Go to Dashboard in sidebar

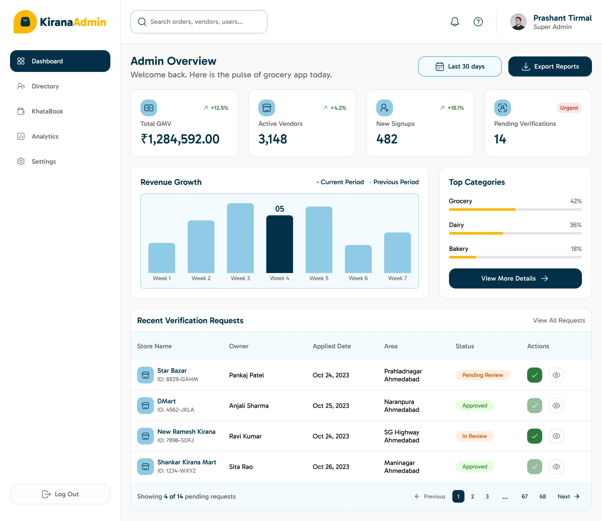60,61
